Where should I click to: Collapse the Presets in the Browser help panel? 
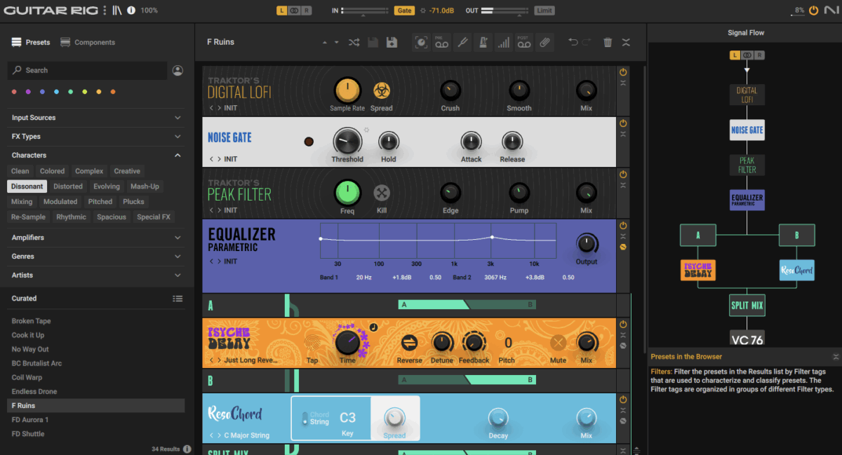coord(835,357)
